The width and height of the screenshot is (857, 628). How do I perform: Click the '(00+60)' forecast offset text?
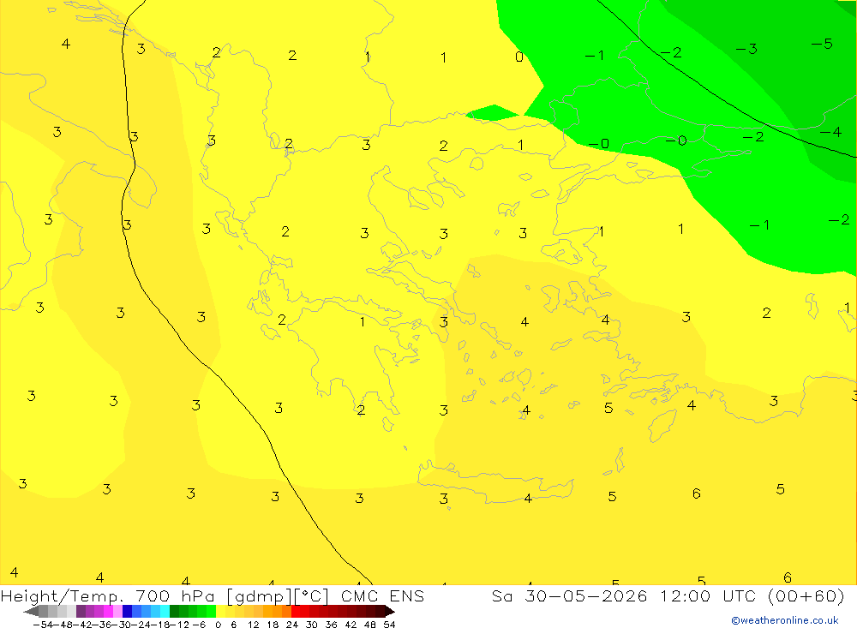coord(806,595)
